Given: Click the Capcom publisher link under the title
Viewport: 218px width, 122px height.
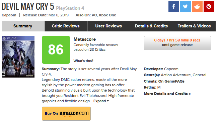Looking at the screenshot, I should (x=9, y=15).
